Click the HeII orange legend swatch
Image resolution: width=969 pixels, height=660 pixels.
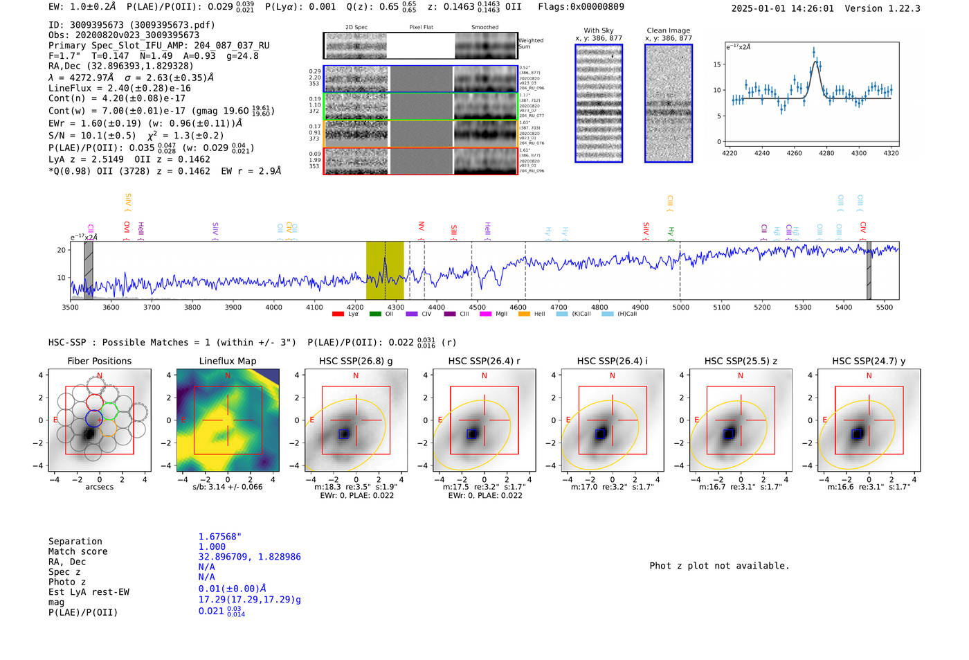point(524,314)
